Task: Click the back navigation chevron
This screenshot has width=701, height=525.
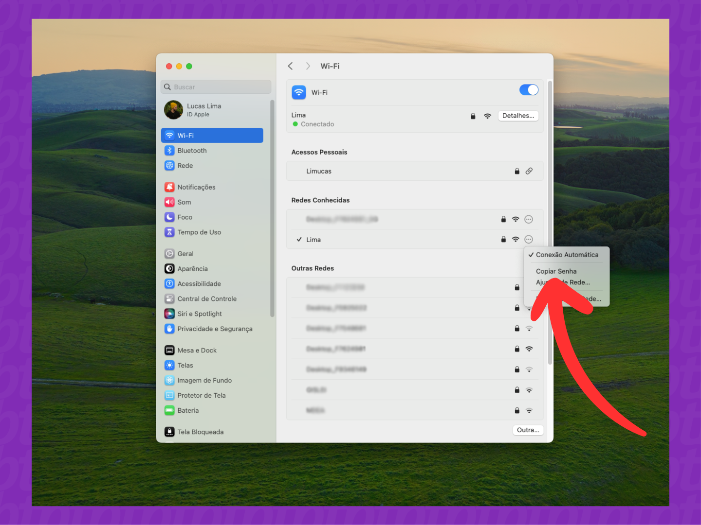Action: coord(290,66)
